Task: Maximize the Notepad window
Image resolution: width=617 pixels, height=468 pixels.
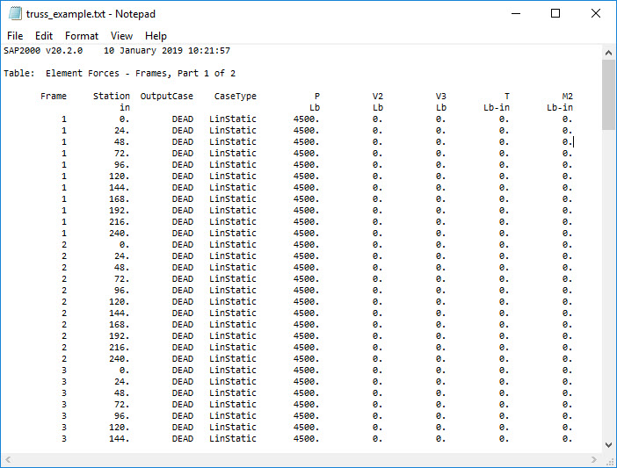Action: click(555, 14)
